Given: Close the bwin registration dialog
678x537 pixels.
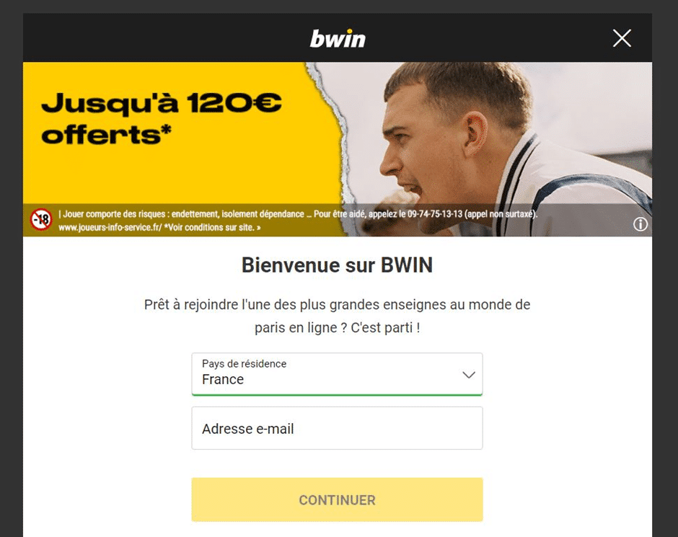Looking at the screenshot, I should click(x=622, y=38).
